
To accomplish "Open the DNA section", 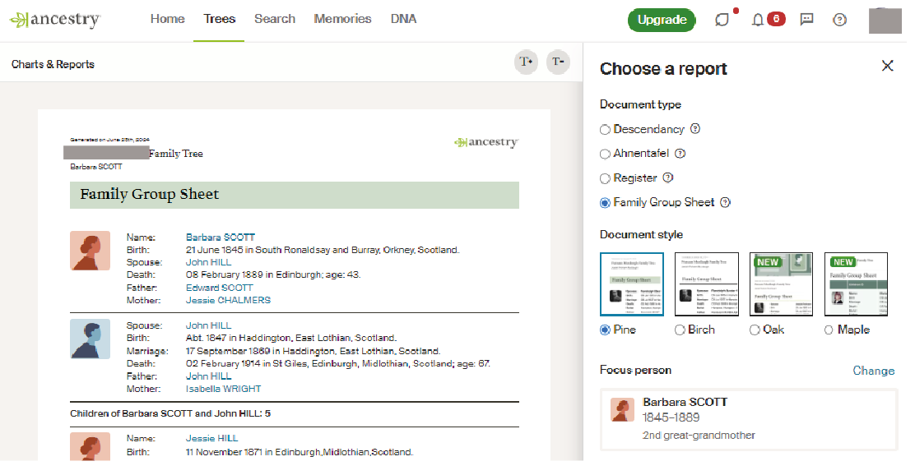I will (x=403, y=18).
